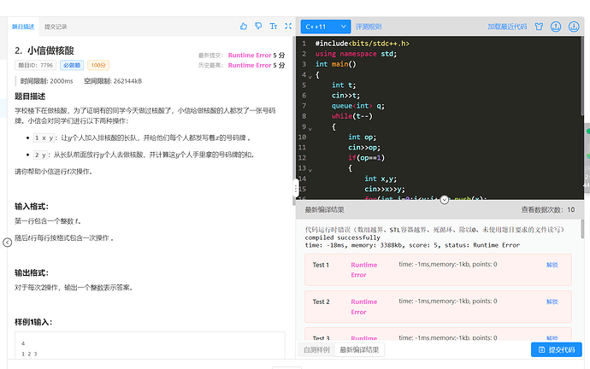Click code line 7 queue declaration
The image size is (590, 369).
click(357, 106)
